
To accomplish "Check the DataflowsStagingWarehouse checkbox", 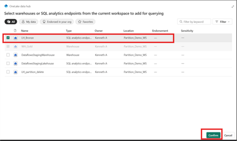I will [8, 55].
